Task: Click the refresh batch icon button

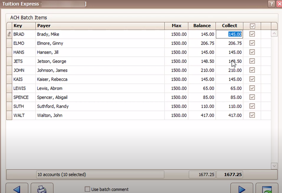Action: pos(267,188)
